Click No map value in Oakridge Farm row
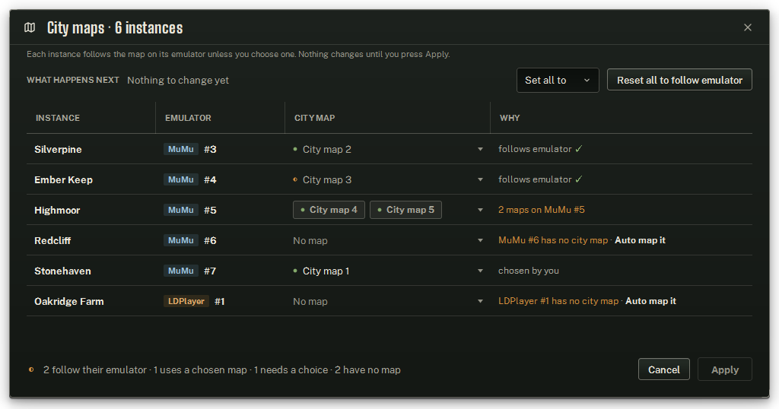779x409 pixels. [x=310, y=301]
